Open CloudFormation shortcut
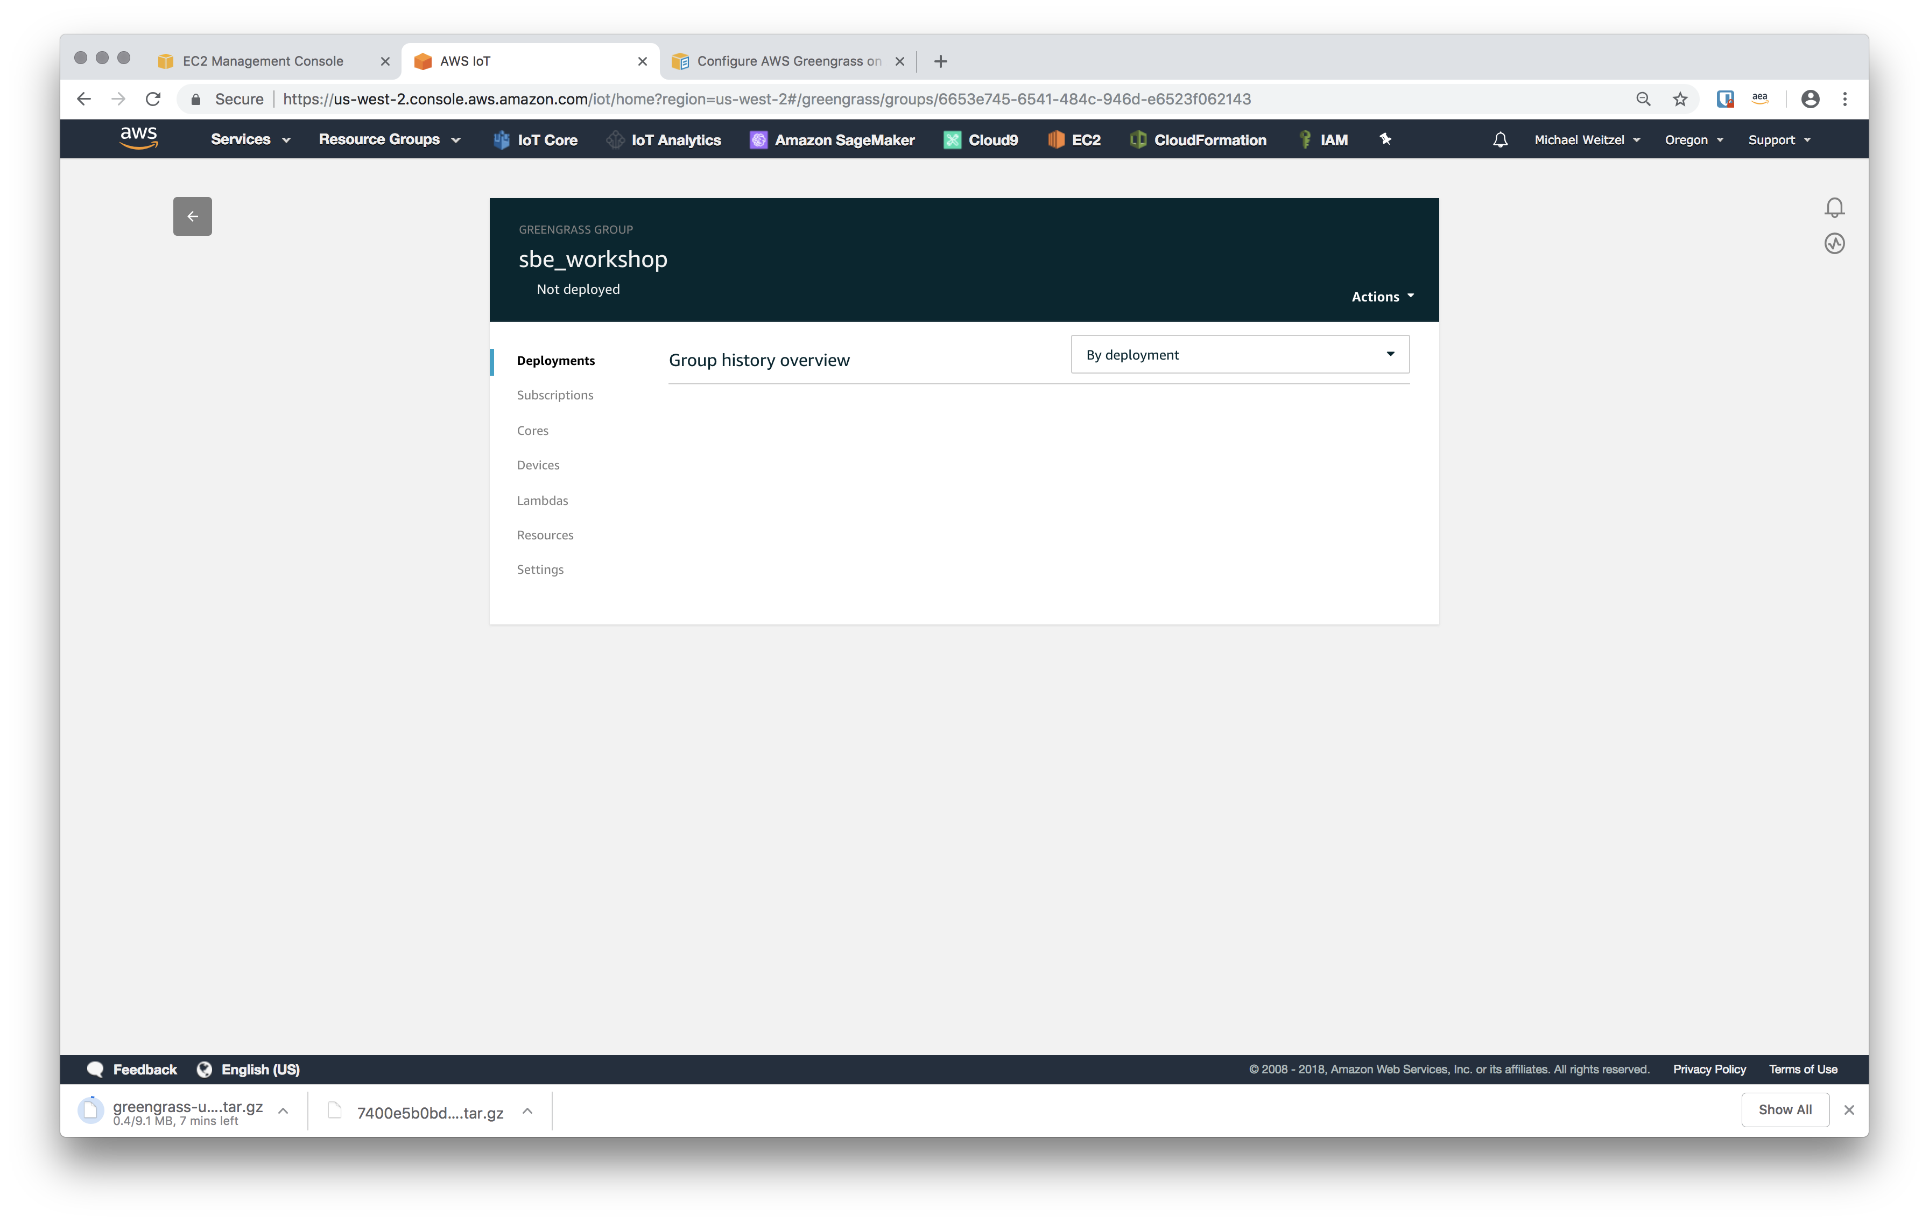1929x1223 pixels. tap(1198, 139)
